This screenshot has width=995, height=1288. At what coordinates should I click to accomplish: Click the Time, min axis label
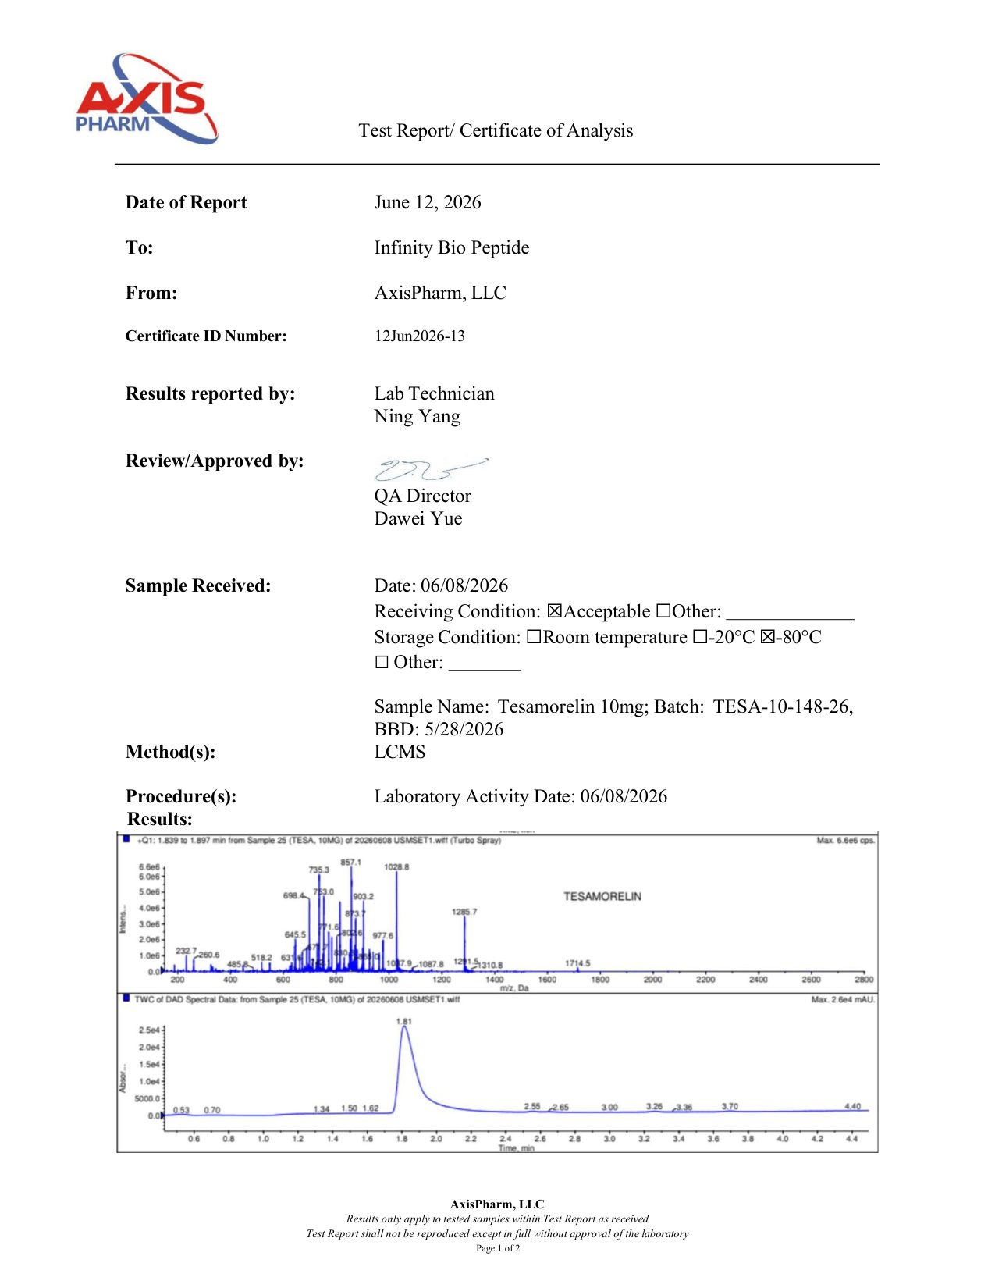(x=516, y=1147)
